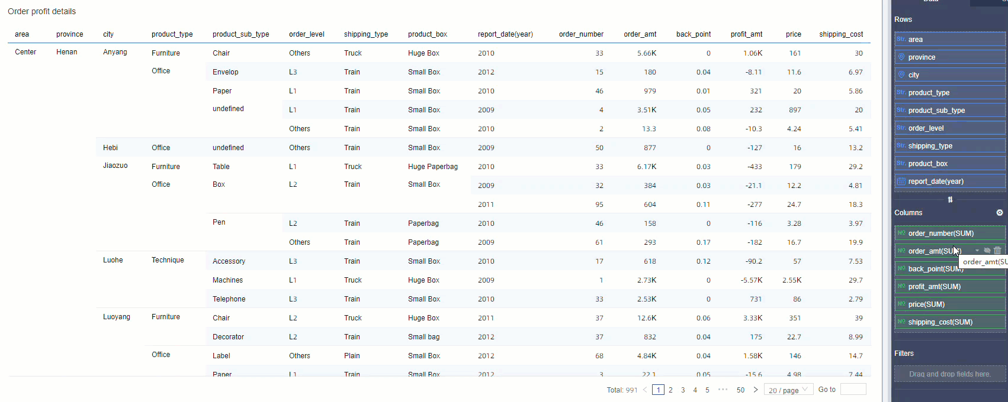Image resolution: width=1008 pixels, height=402 pixels.
Task: Click the report_date(year) column header
Action: point(505,34)
